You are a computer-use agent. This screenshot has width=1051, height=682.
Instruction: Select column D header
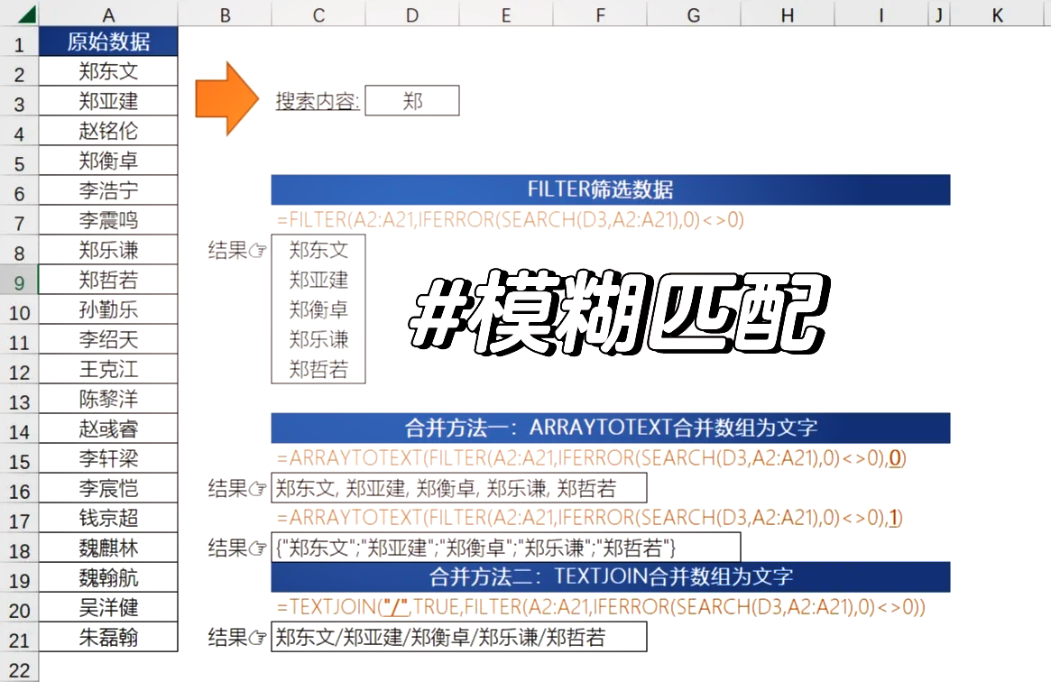click(412, 14)
